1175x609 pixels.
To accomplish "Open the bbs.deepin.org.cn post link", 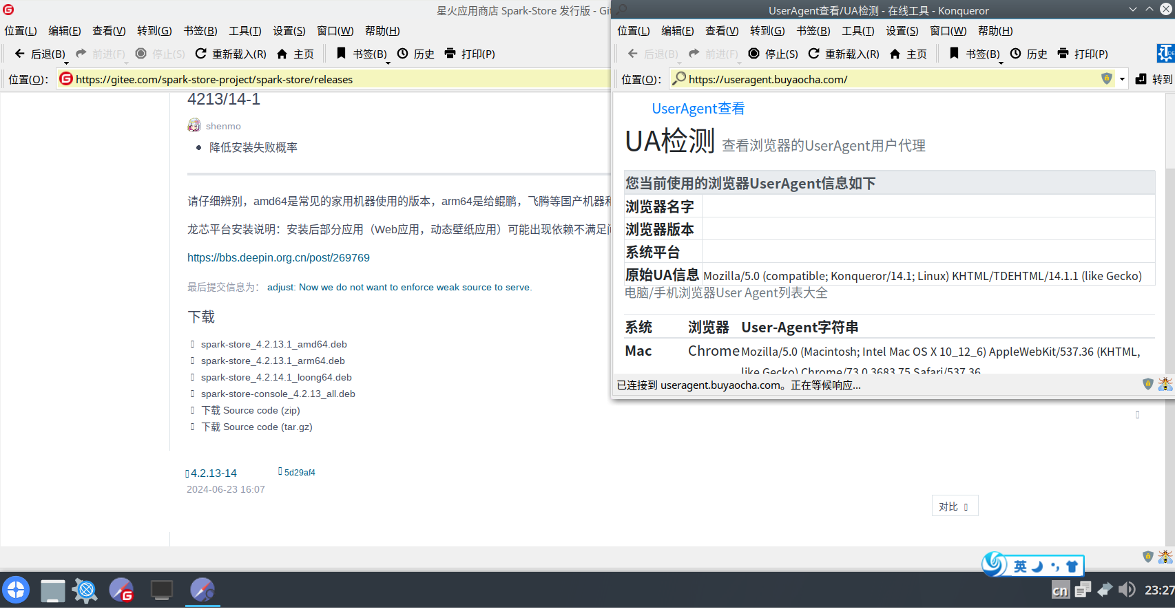I will pos(278,257).
